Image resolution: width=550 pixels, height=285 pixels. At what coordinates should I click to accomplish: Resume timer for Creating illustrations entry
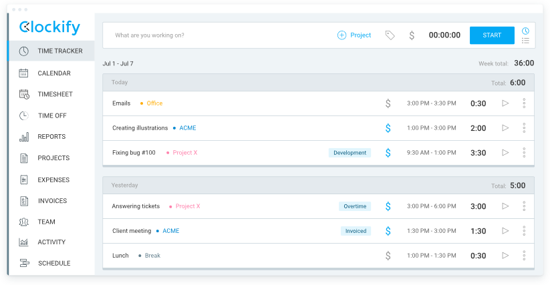pyautogui.click(x=505, y=128)
